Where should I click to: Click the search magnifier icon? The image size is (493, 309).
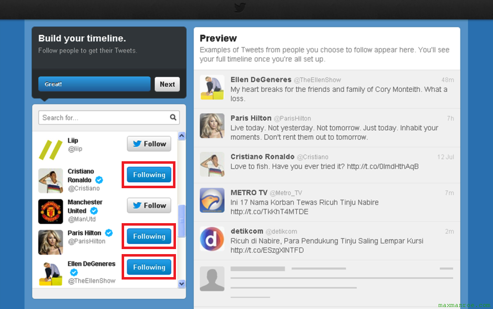pyautogui.click(x=173, y=117)
